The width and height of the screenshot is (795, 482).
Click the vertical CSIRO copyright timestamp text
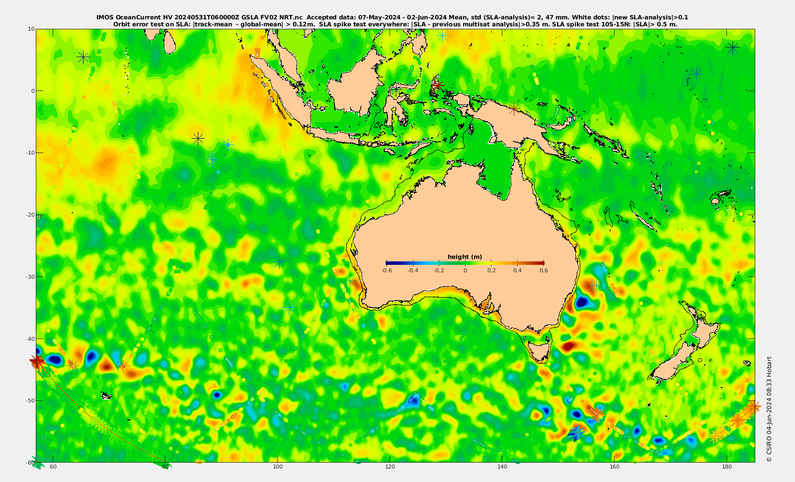[769, 409]
